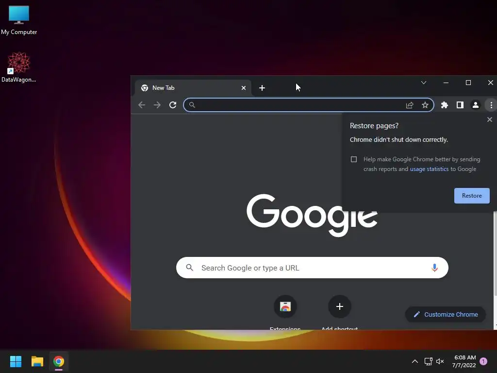Viewport: 497px width, 373px height.
Task: Go back with the back arrow
Action: 142,105
